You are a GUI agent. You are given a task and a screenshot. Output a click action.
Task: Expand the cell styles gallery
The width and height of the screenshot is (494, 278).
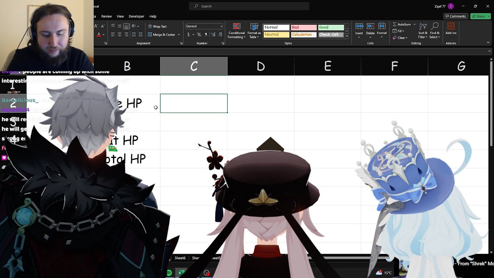click(x=347, y=36)
